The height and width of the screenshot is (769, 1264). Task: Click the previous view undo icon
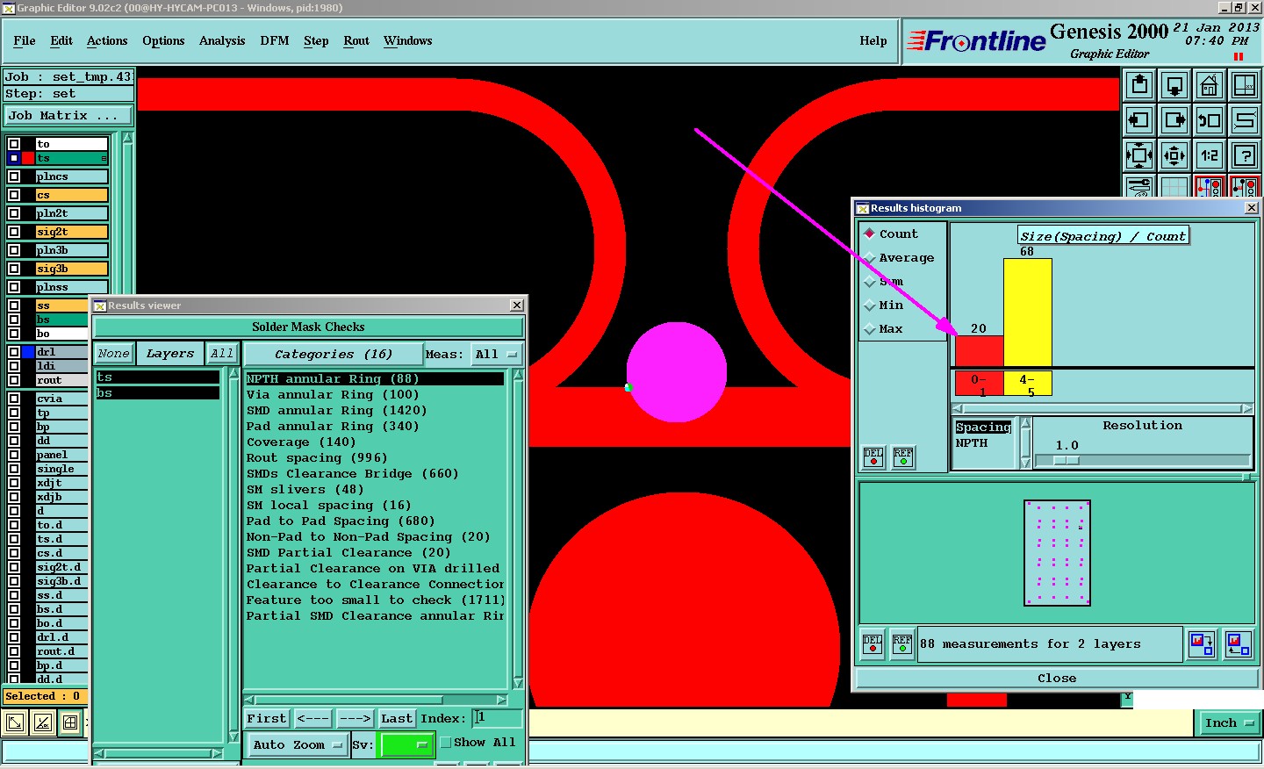click(x=1210, y=120)
